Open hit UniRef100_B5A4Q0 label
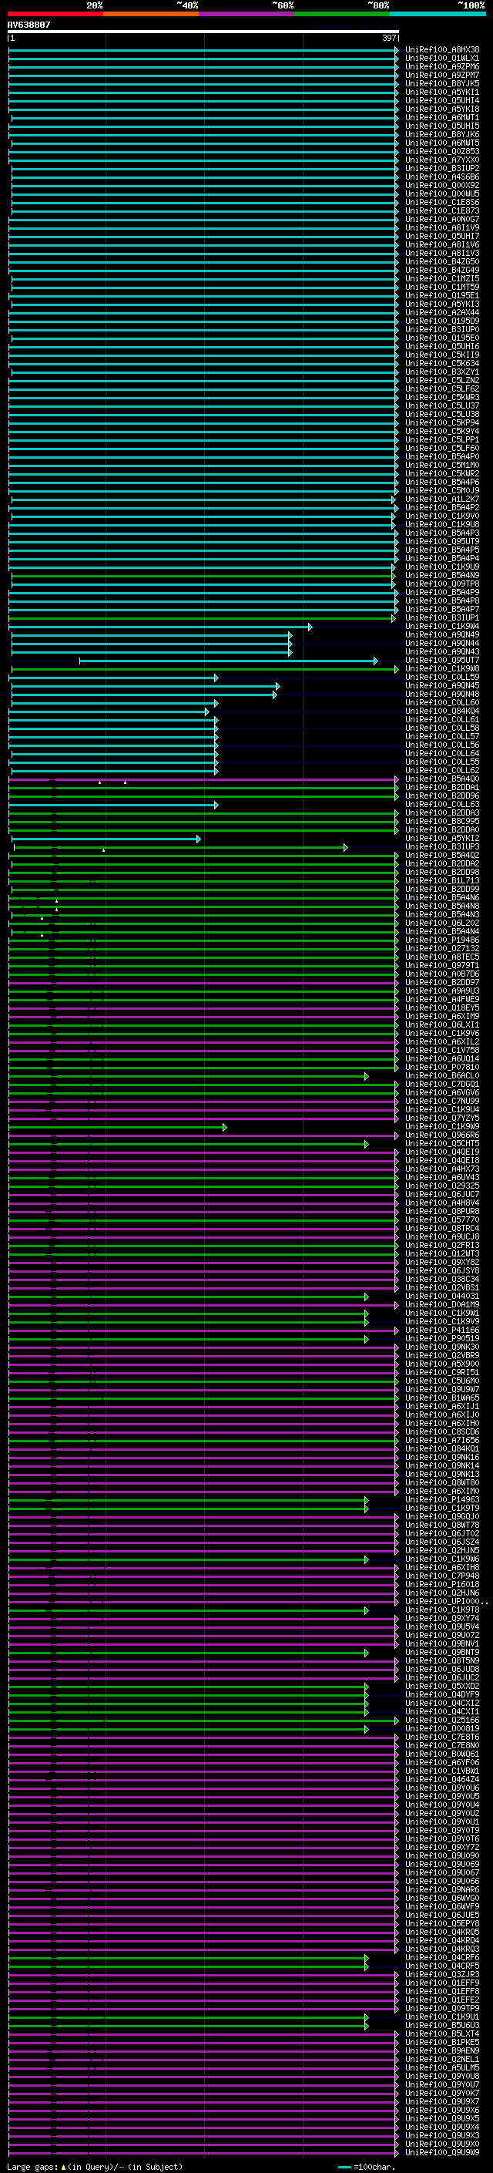Viewport: 493px width, 2173px height. tap(442, 779)
